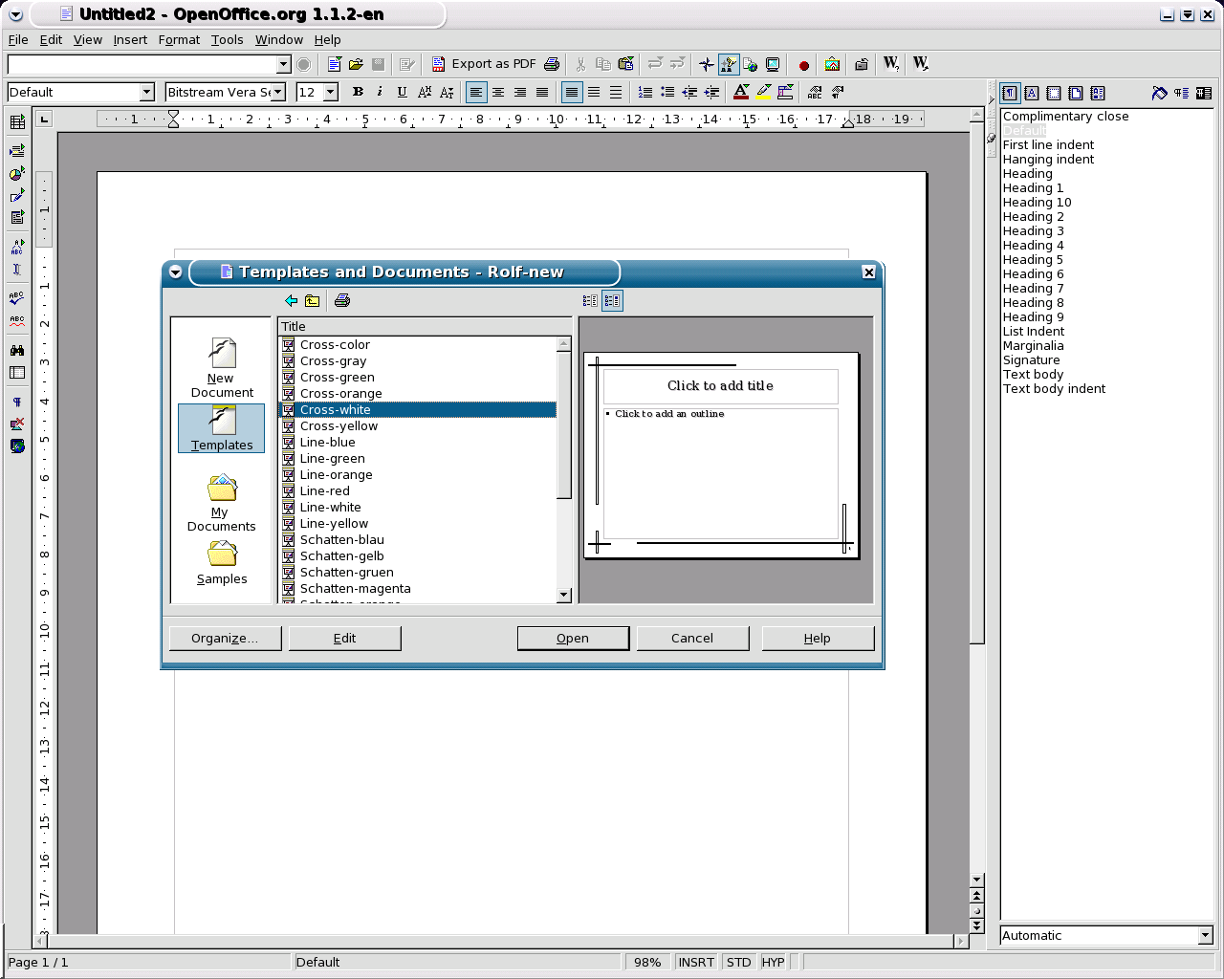Click the font color swatch icon

(x=741, y=93)
